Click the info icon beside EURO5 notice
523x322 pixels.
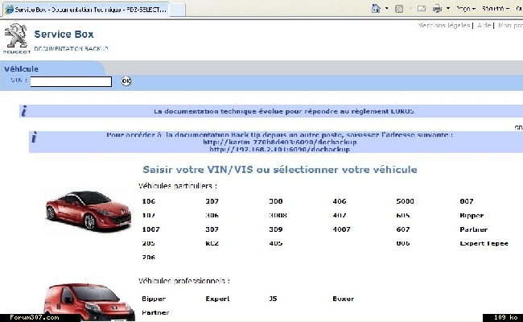click(24, 111)
